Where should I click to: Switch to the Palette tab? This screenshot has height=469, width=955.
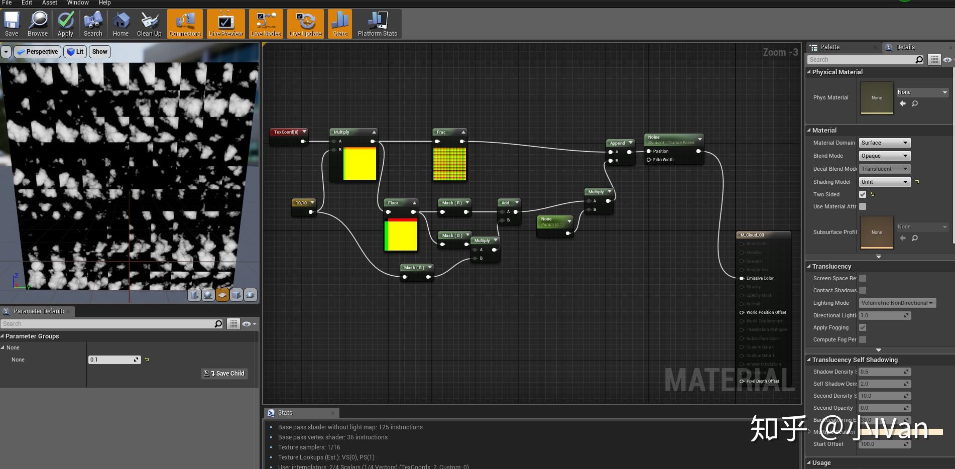tap(829, 47)
